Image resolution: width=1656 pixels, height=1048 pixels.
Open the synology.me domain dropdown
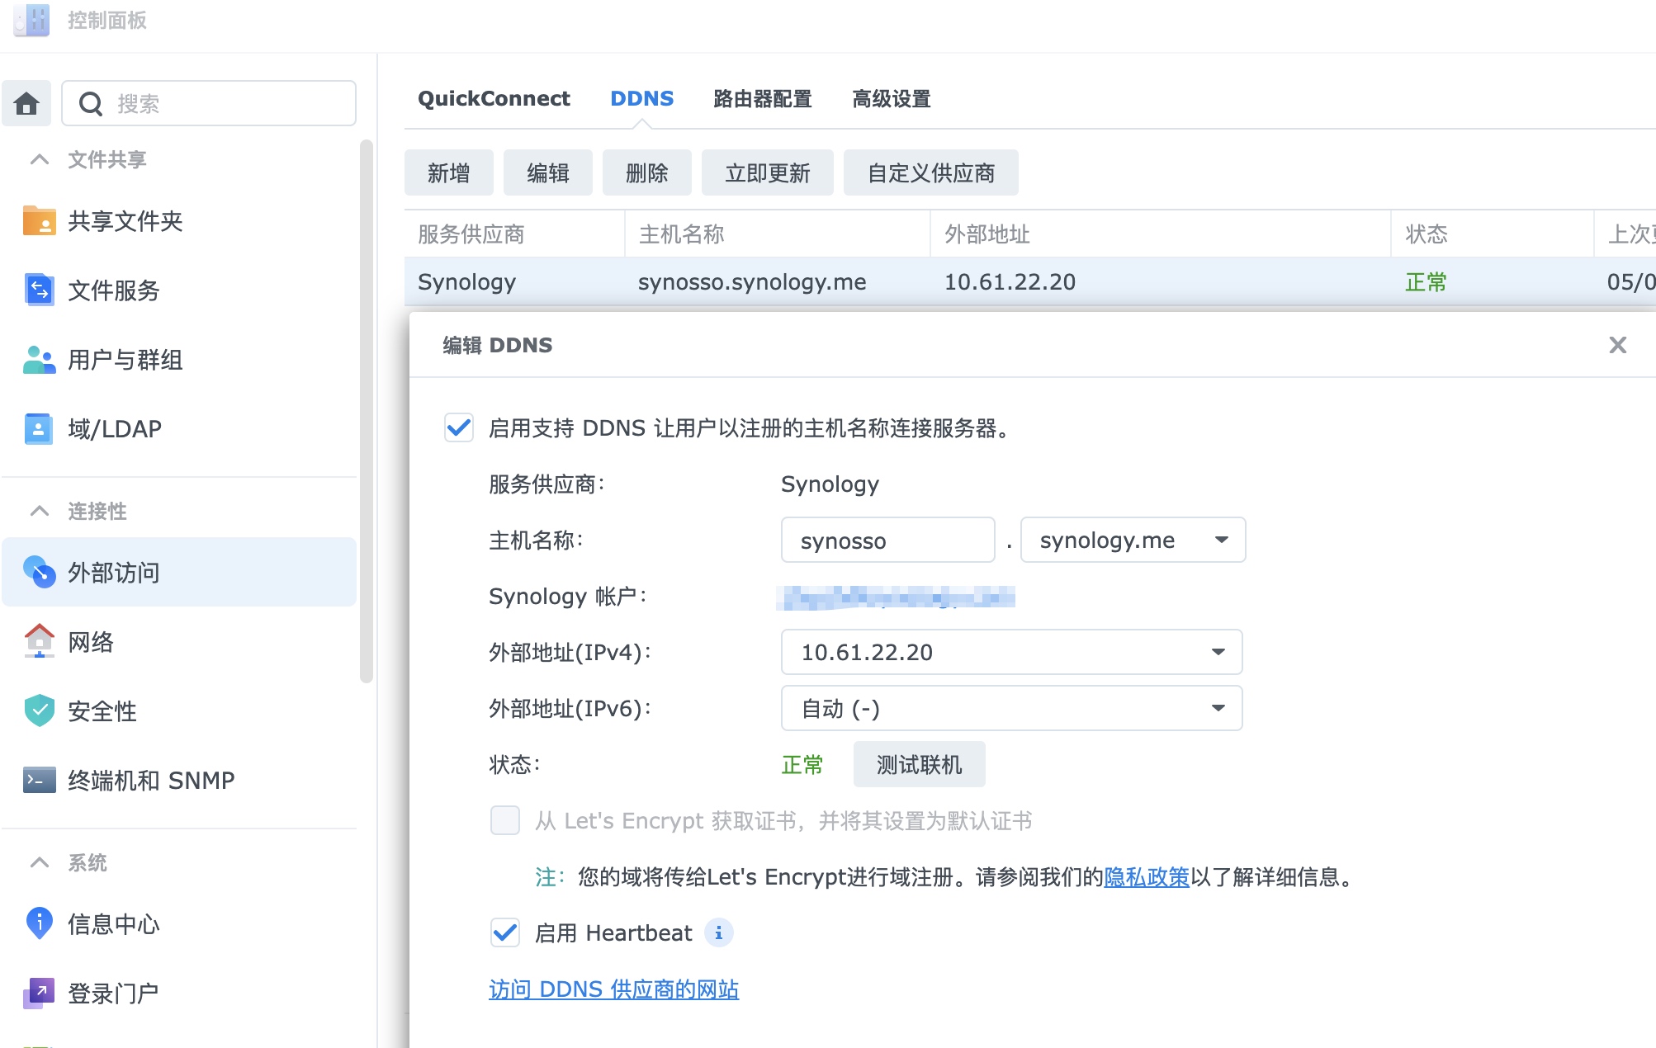[1133, 540]
